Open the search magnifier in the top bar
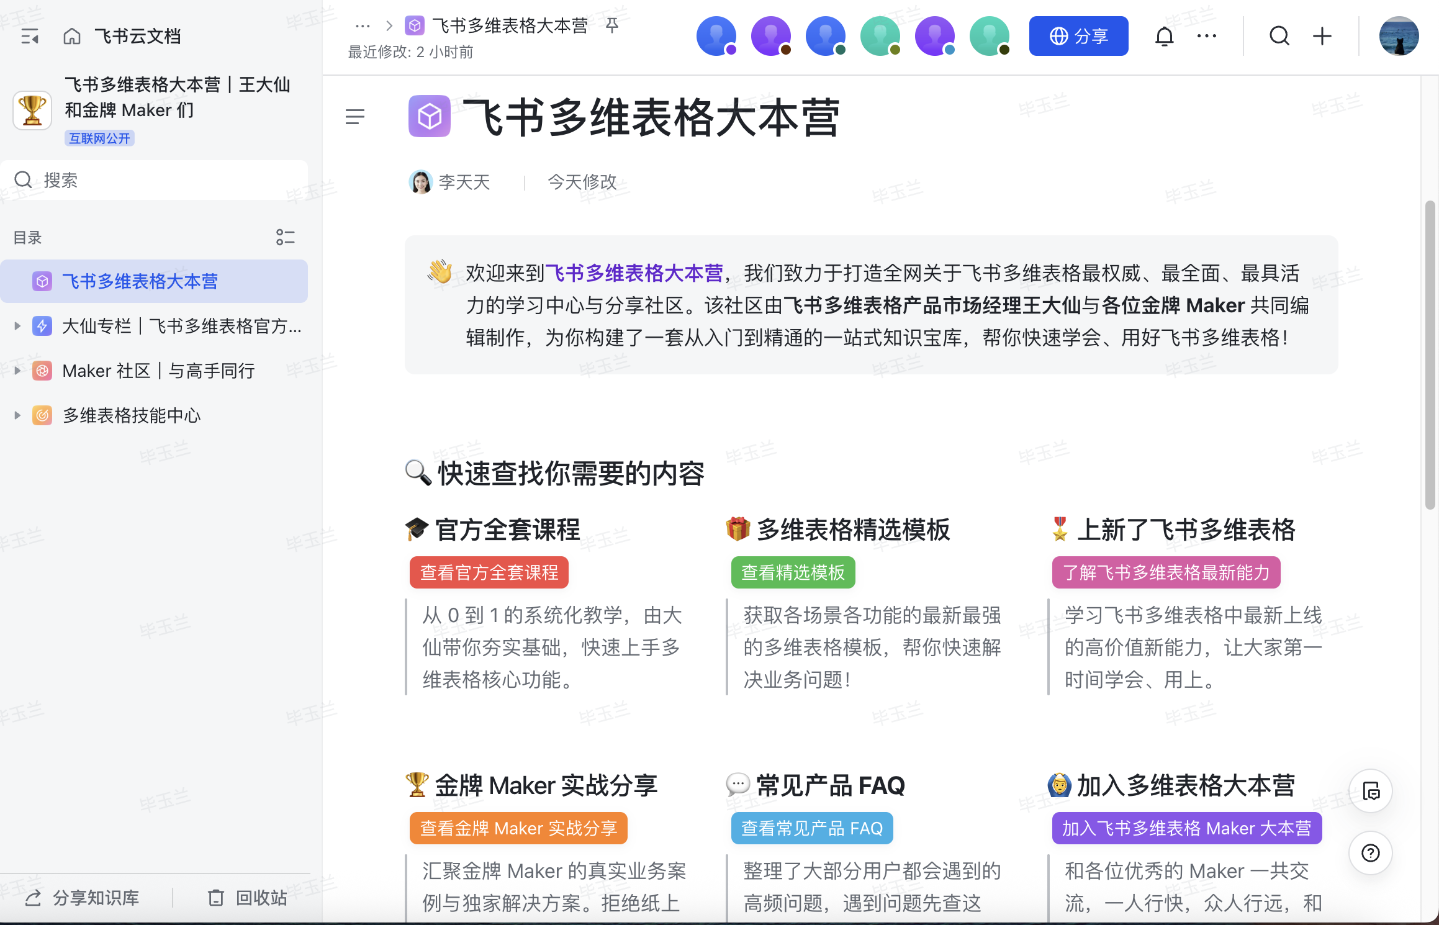This screenshot has width=1439, height=925. pyautogui.click(x=1279, y=37)
